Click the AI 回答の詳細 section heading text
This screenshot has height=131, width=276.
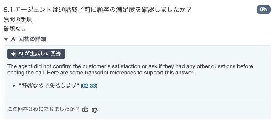pos(28,39)
